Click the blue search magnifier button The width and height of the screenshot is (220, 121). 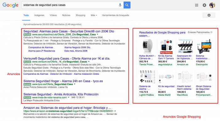click(127, 5)
